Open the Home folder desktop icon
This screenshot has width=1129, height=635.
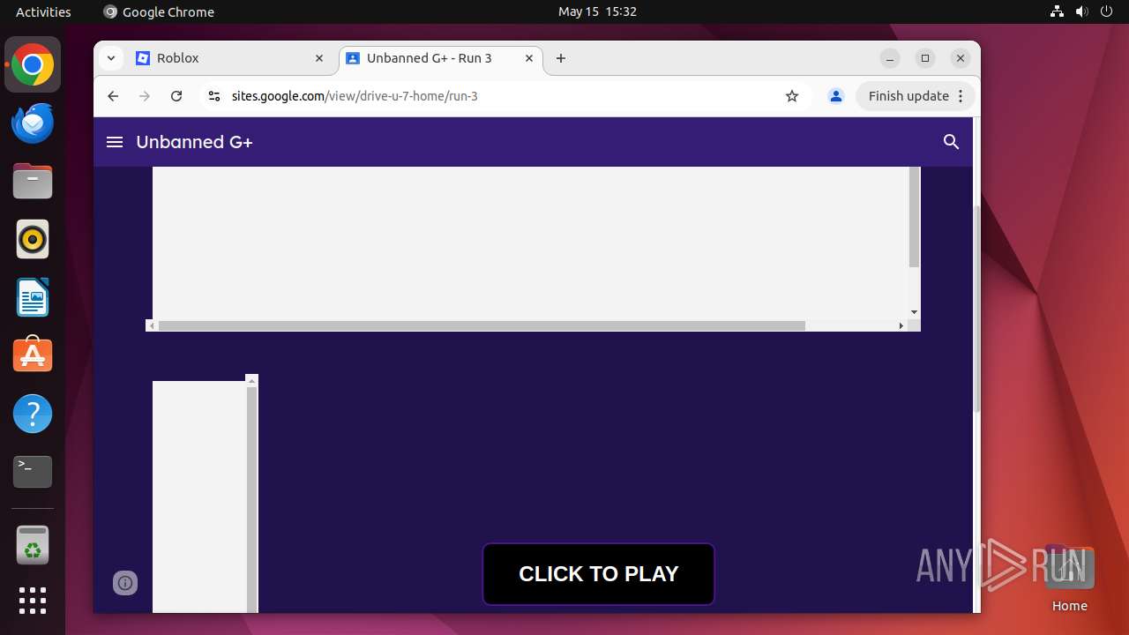click(1069, 579)
